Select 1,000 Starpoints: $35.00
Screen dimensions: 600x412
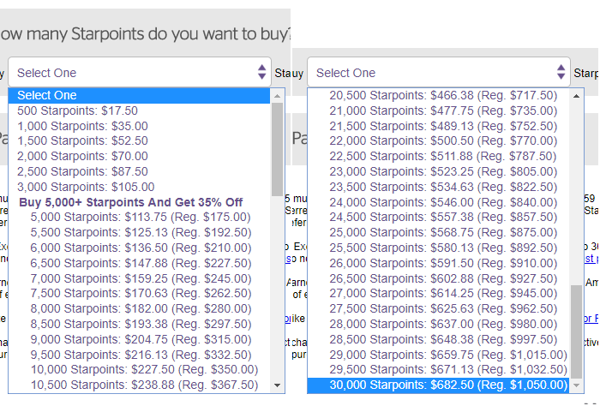(139, 126)
